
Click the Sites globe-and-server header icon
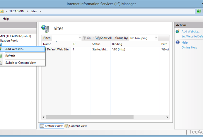click(x=45, y=28)
